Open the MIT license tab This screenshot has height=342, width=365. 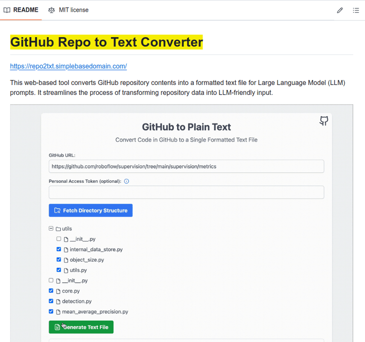pos(68,10)
